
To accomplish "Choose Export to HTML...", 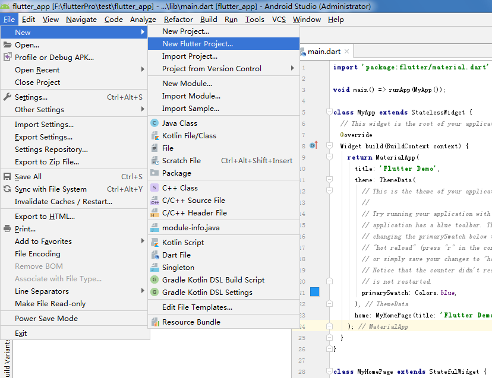I will click(x=74, y=216).
